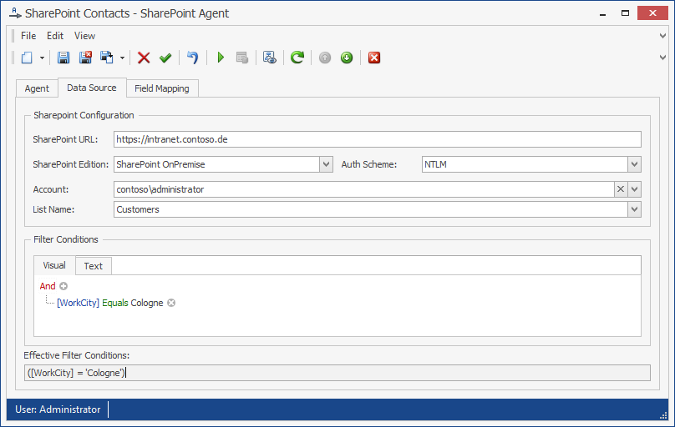Click the Equals operator in filter

[x=115, y=303]
